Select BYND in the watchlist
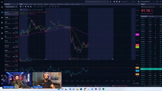 [x=11, y=28]
